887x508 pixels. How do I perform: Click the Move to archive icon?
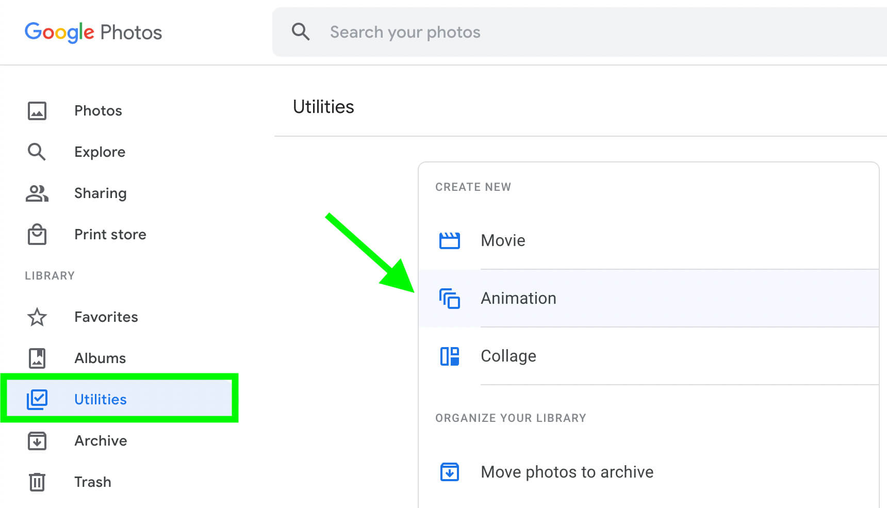pos(449,472)
